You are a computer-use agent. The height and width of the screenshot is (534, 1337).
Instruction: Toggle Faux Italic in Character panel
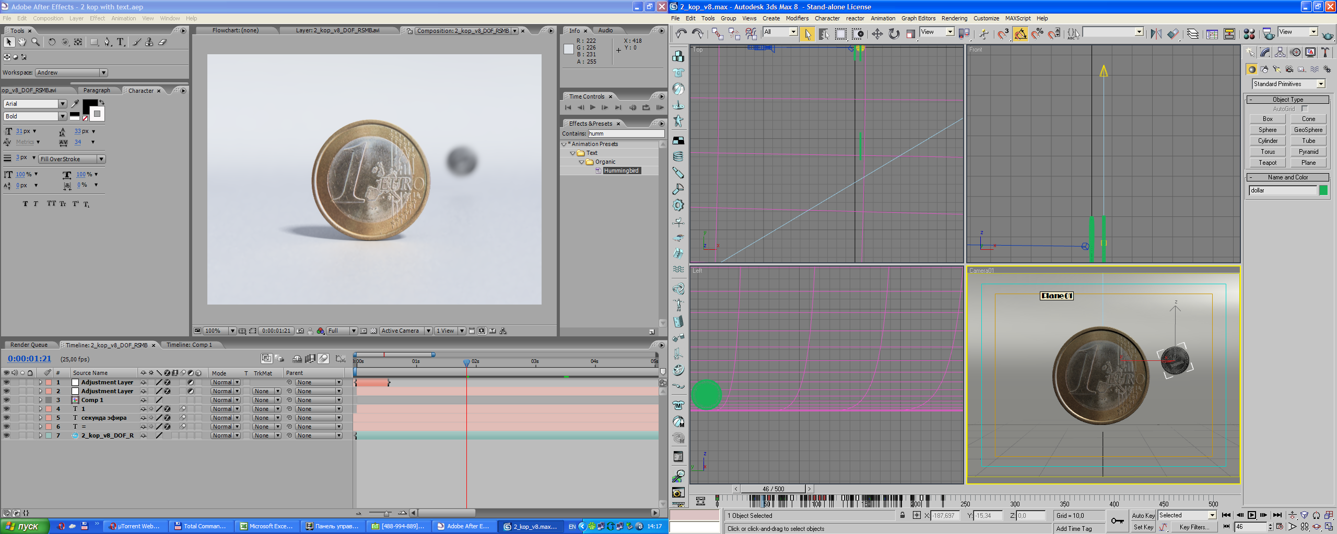tap(36, 204)
